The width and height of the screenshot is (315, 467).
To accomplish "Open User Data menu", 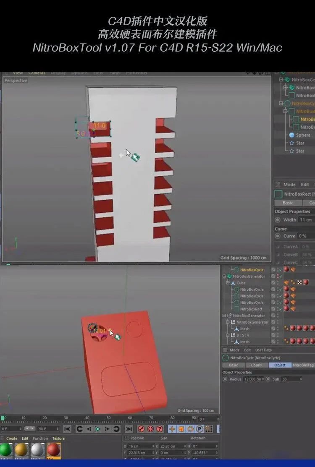I will (x=263, y=350).
